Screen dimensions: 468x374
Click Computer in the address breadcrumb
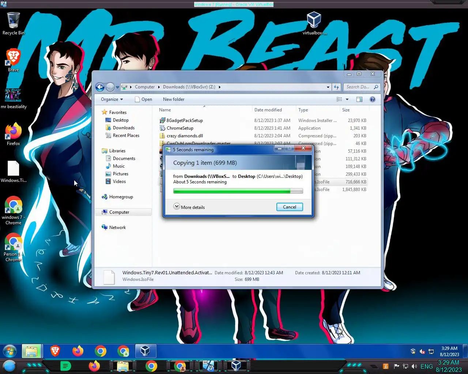(x=145, y=87)
